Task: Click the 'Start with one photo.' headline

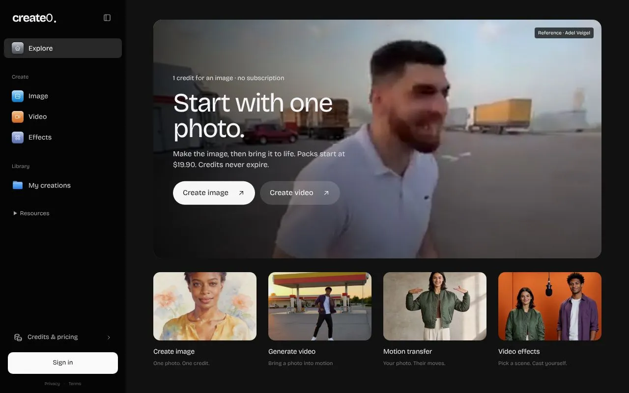Action: [x=253, y=116]
